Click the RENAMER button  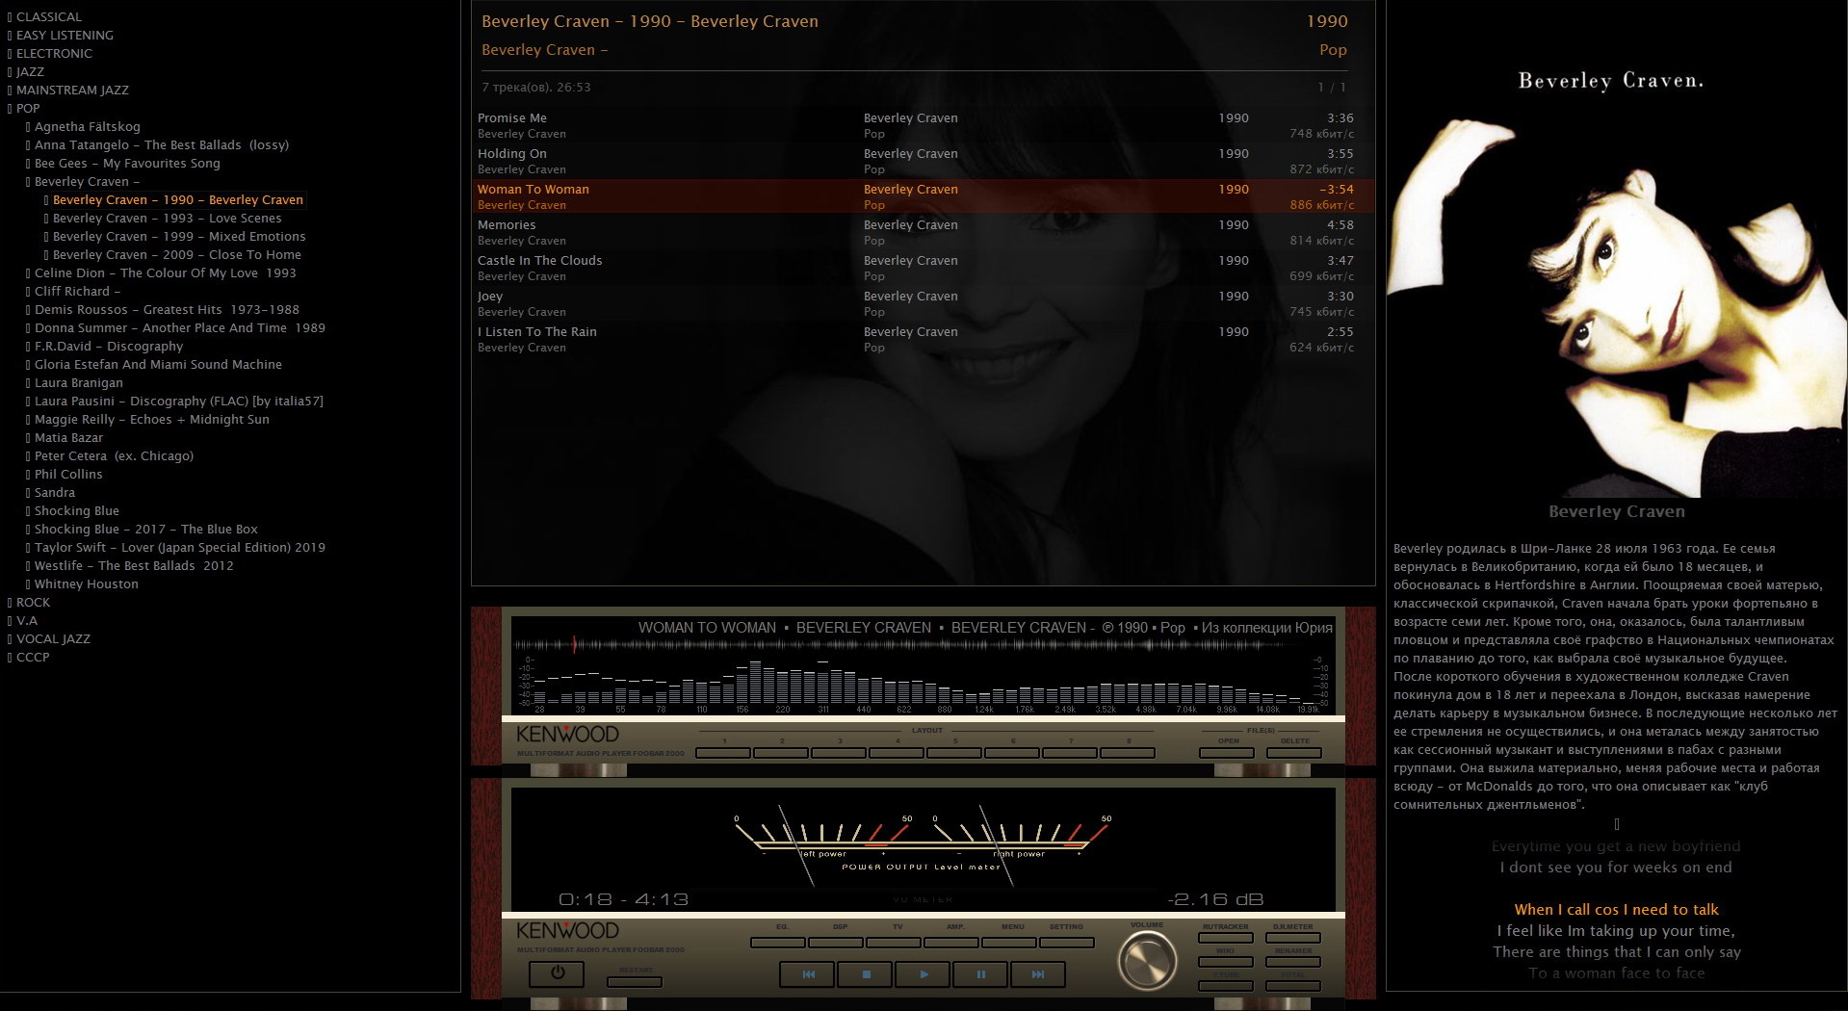1293,962
